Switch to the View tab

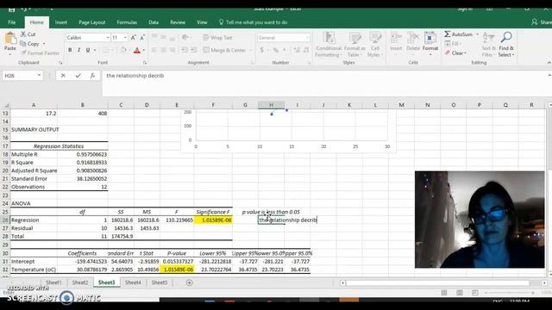click(x=202, y=22)
